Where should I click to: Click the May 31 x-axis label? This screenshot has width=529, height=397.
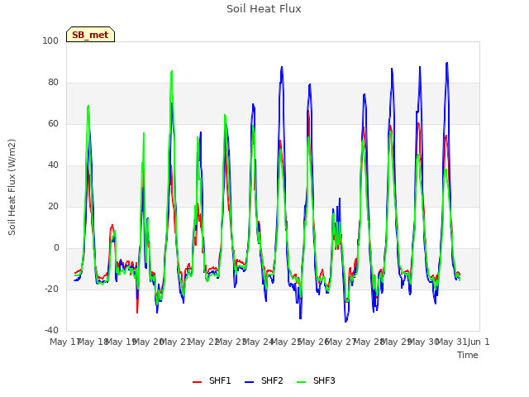click(451, 342)
